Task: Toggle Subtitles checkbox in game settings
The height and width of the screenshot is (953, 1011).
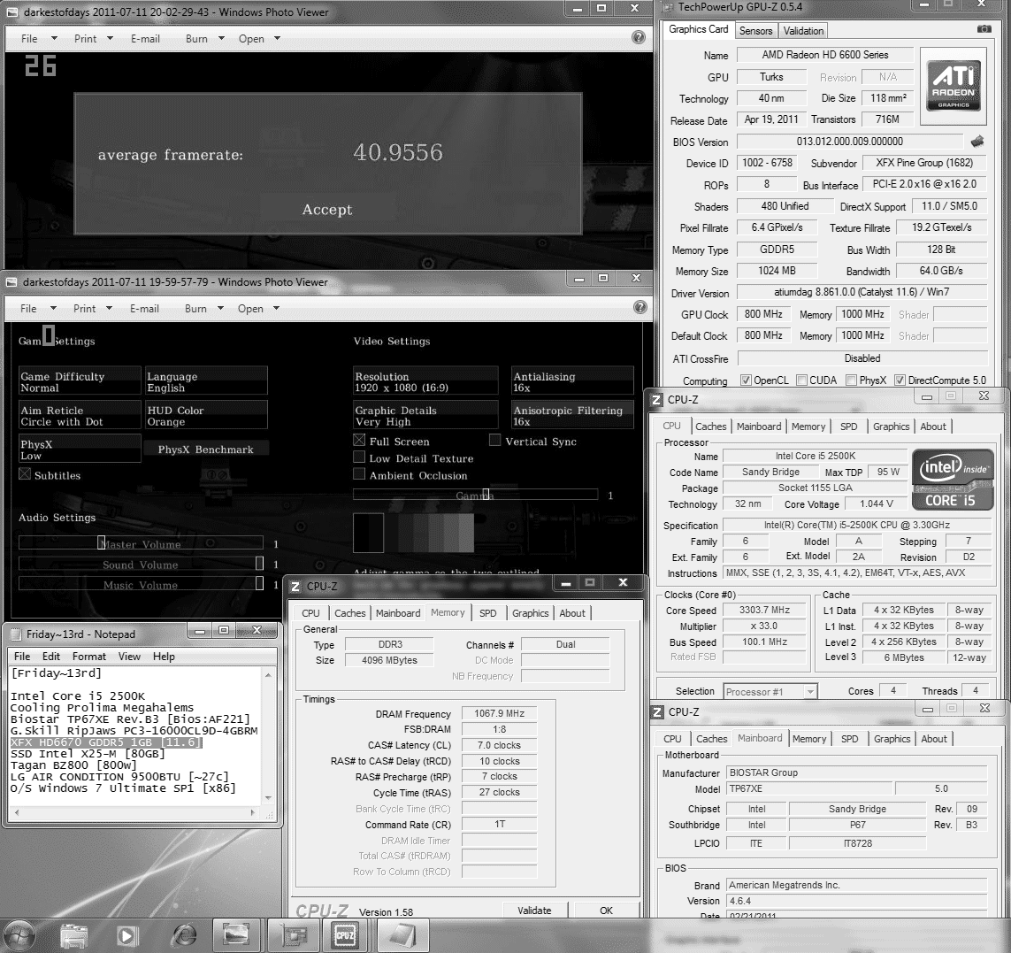Action: coord(25,473)
